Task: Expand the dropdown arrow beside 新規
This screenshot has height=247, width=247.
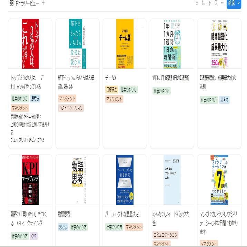Action: 239,3
